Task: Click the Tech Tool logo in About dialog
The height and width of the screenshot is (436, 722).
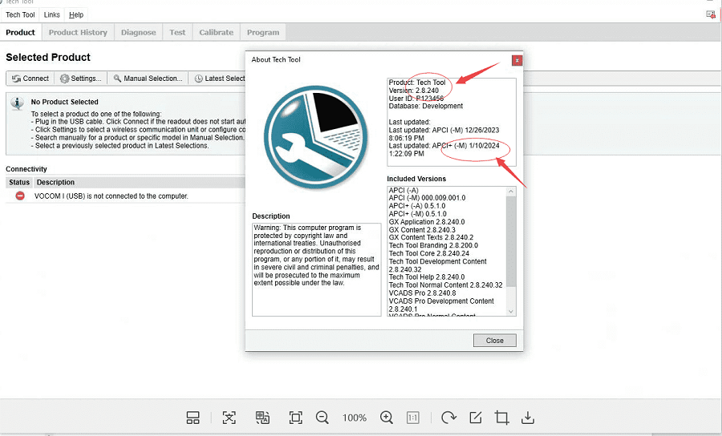Action: point(316,137)
